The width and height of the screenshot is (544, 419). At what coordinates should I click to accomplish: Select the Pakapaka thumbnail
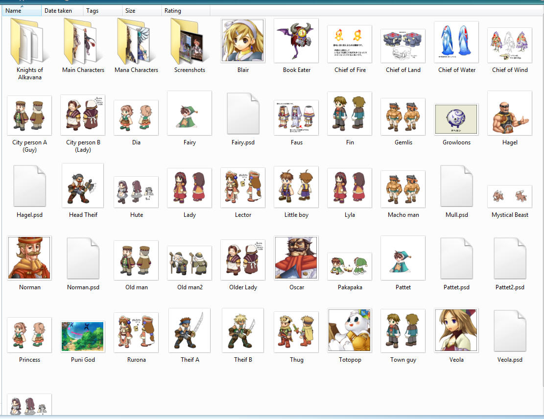[350, 266]
